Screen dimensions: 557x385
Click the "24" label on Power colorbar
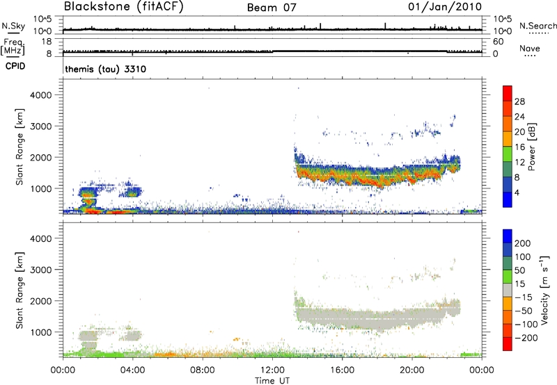pos(519,117)
